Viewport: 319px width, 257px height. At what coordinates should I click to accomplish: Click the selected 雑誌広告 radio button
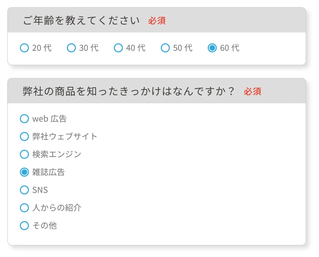(24, 172)
